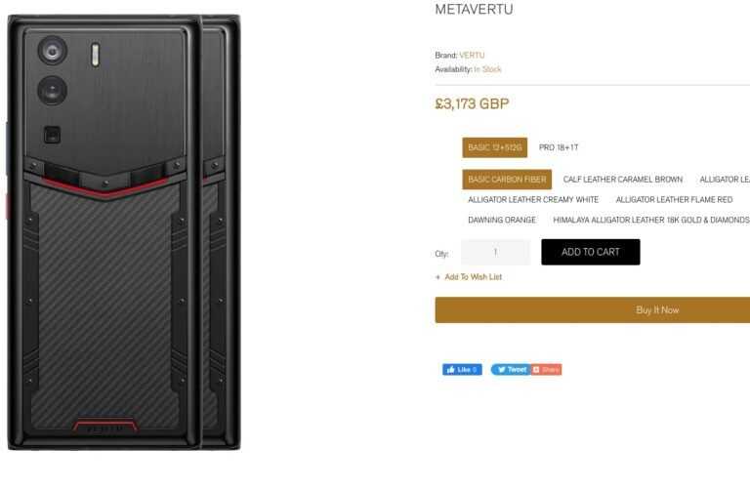Click the Twitter bird Tweet icon
This screenshot has height=489, width=750.
(501, 370)
